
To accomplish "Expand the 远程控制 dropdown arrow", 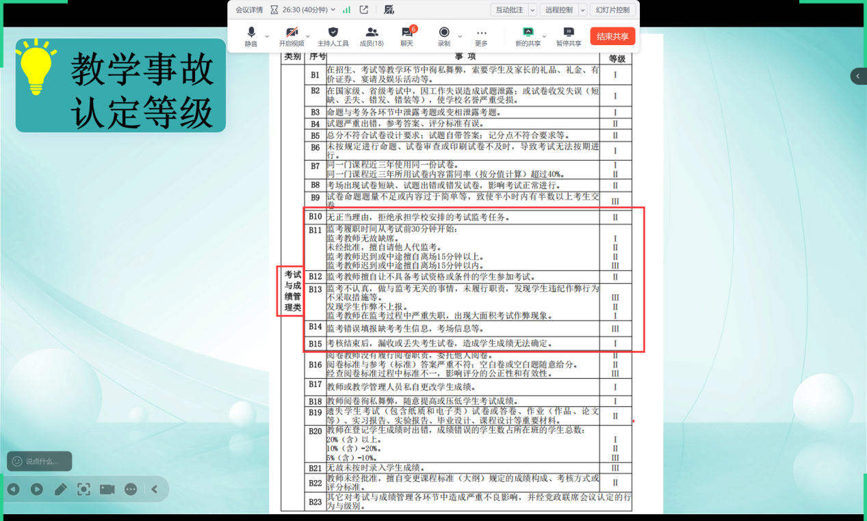I will (582, 10).
